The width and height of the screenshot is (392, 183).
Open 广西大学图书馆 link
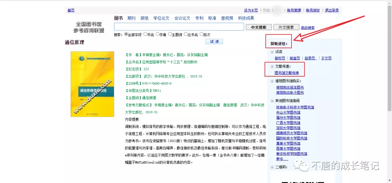point(288,123)
